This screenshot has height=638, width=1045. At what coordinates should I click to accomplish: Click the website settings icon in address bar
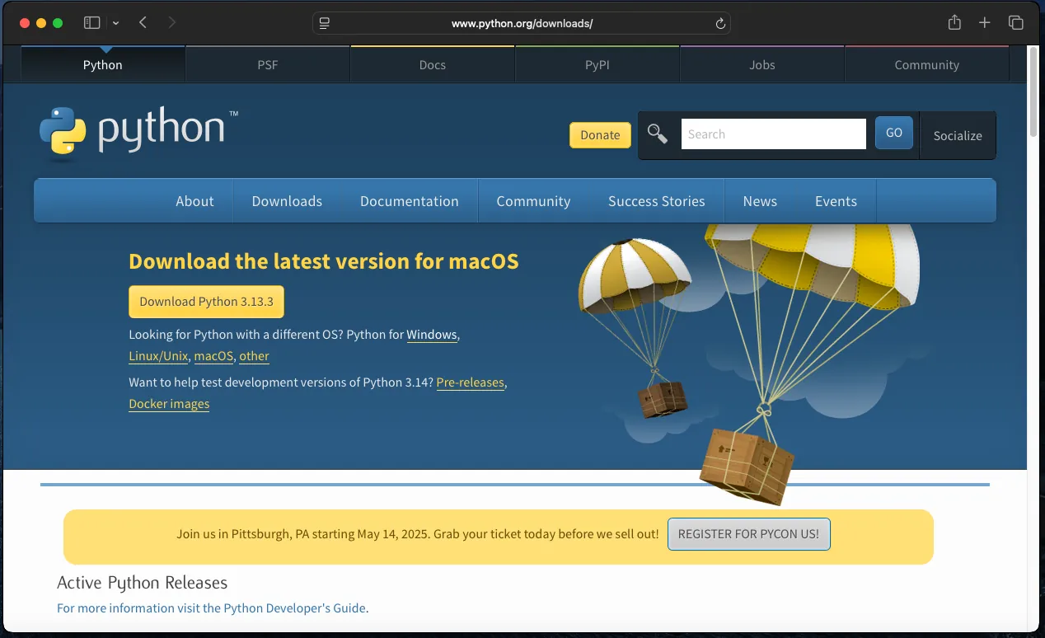pyautogui.click(x=325, y=24)
